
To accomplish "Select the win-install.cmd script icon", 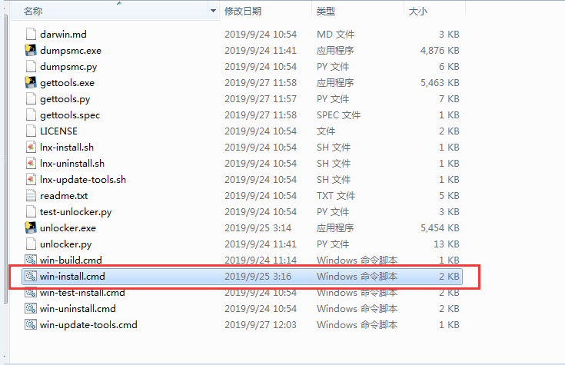I will (31, 276).
